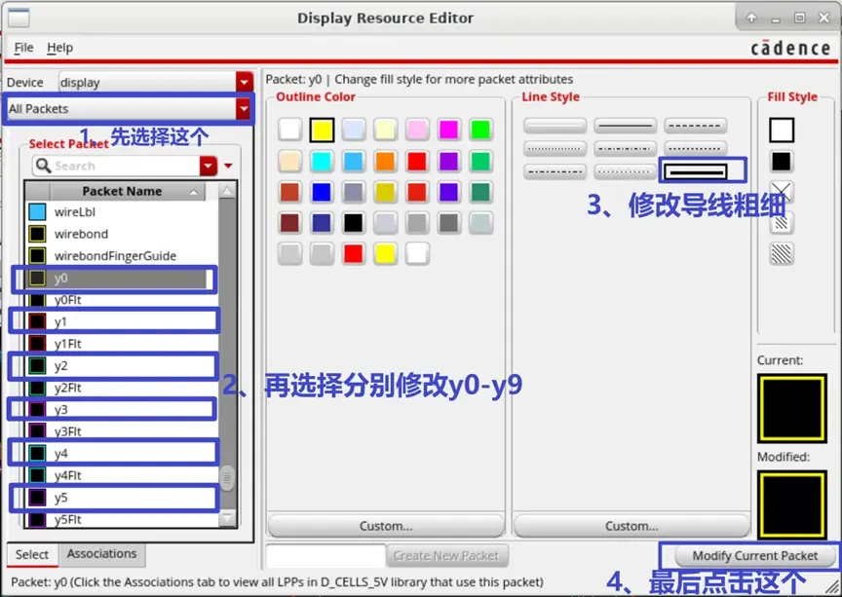842x597 pixels.
Task: Select the y0 packet name
Action: 60,279
